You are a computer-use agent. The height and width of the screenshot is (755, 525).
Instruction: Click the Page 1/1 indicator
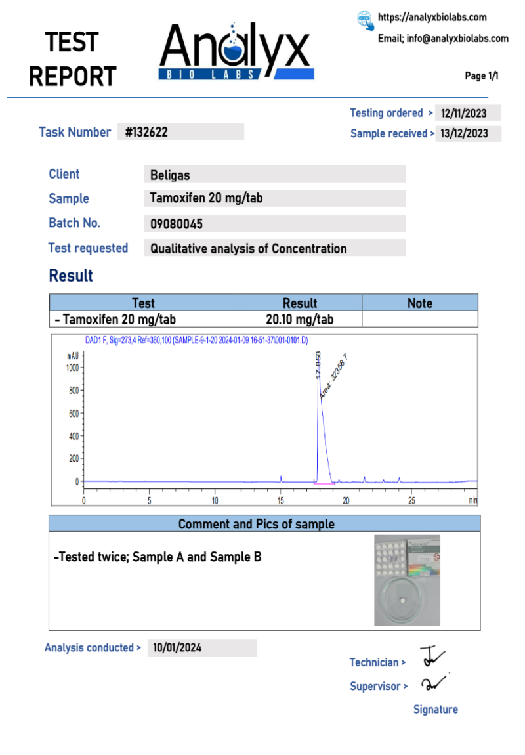click(481, 76)
